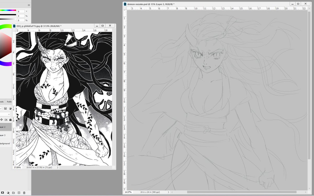This screenshot has height=196, width=314.
Task: Click the sketch canvas in demon-nezuko.psd
Action: [217, 100]
